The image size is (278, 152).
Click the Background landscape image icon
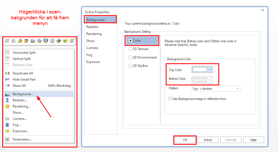7,94
